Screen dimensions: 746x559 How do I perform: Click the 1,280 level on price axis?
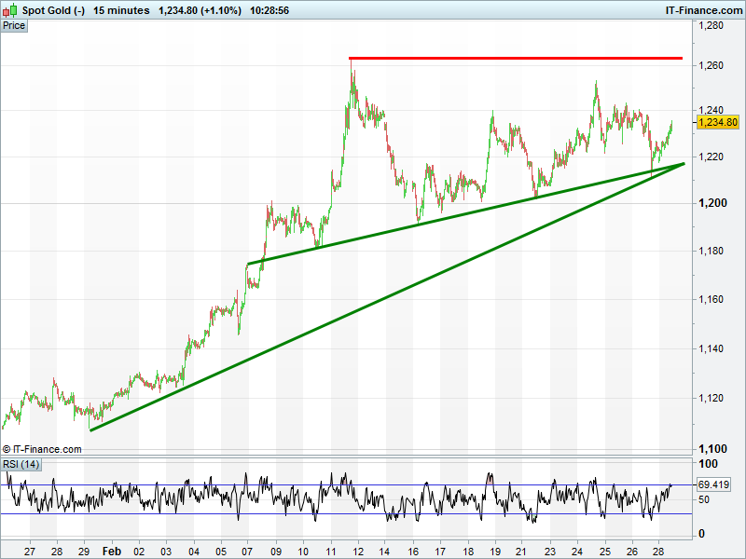[711, 26]
